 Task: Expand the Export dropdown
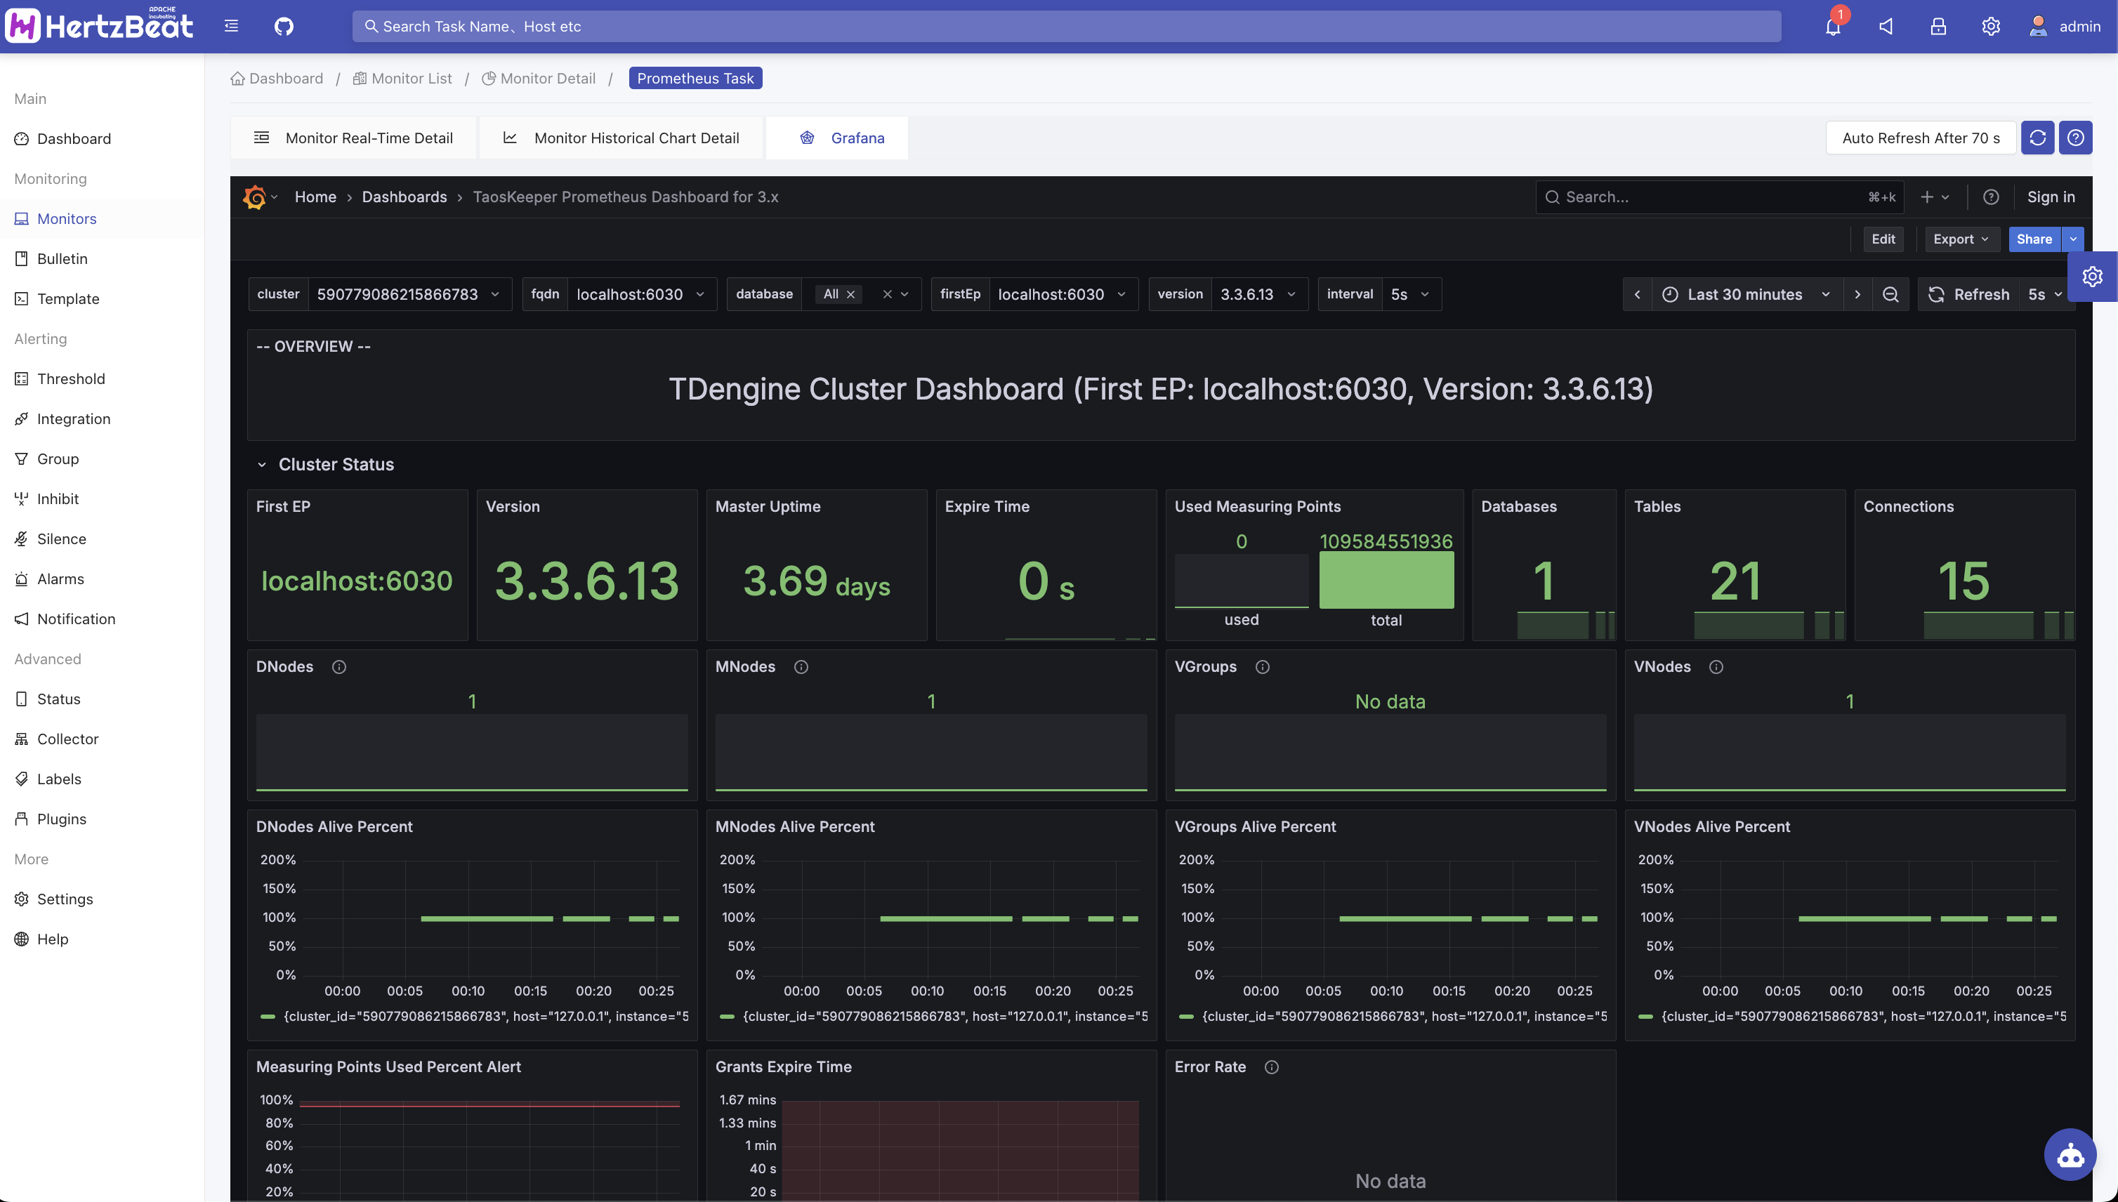[1960, 239]
